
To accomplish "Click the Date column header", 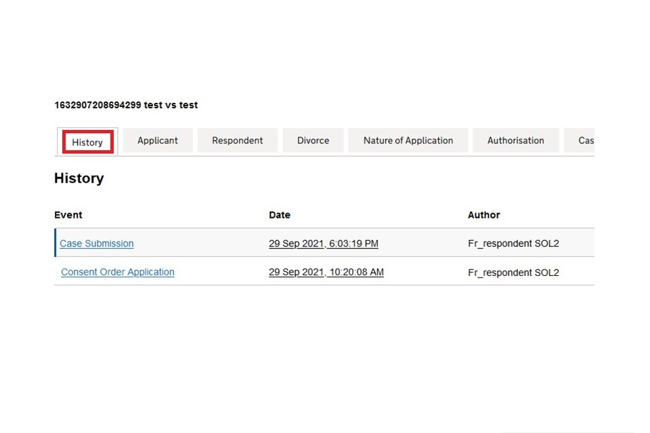I will click(x=279, y=215).
